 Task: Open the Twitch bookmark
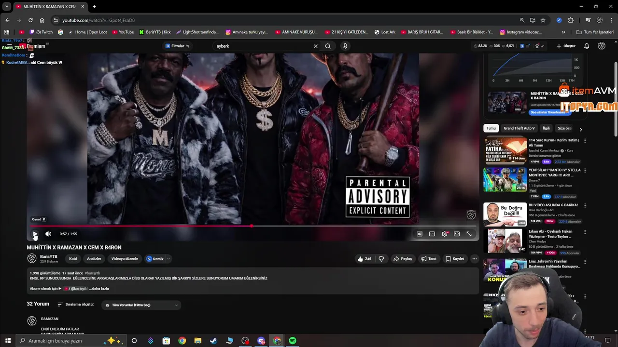coord(41,32)
